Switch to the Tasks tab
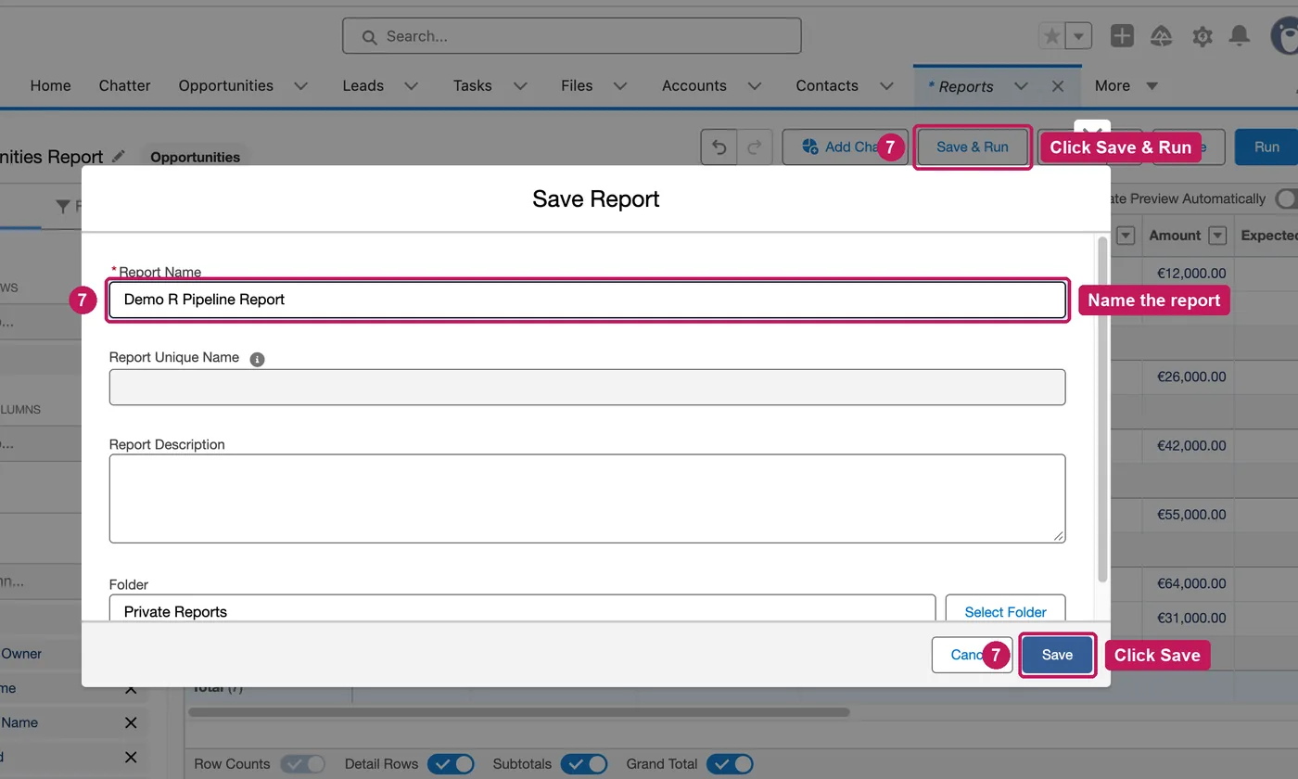This screenshot has width=1298, height=779. tap(472, 85)
